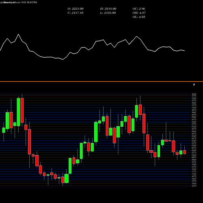This screenshot has height=203, width=203.
Task: Click the 3414 top price axis label
Action: pos(194,94)
